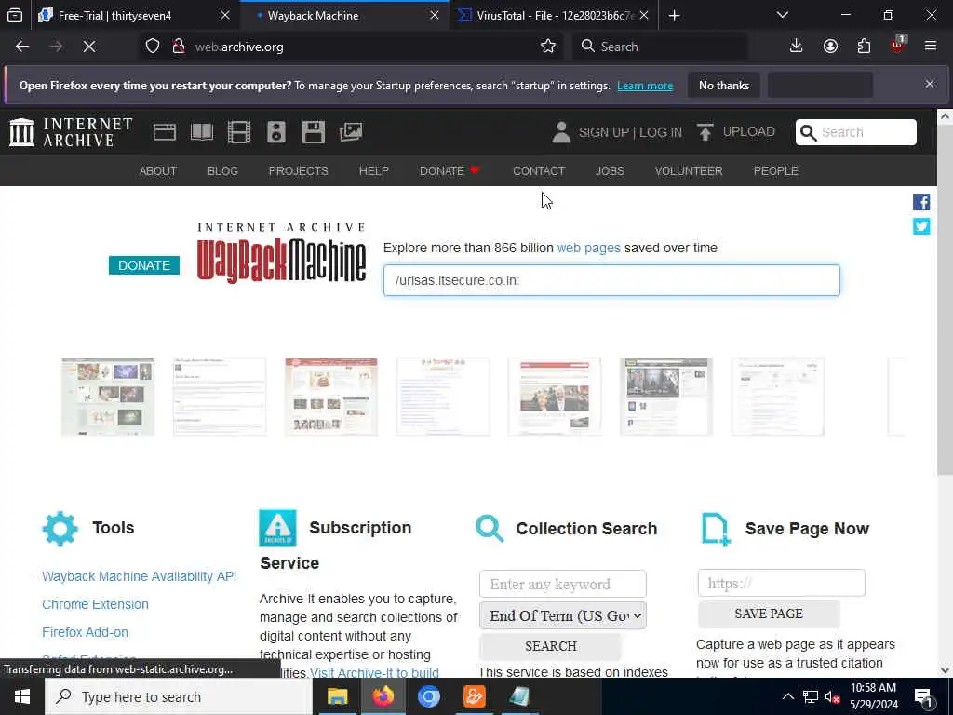This screenshot has width=953, height=715.
Task: Click the Upload arrow icon
Action: pyautogui.click(x=705, y=132)
